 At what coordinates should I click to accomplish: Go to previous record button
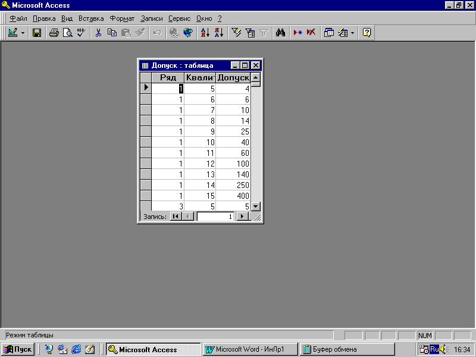pos(188,217)
